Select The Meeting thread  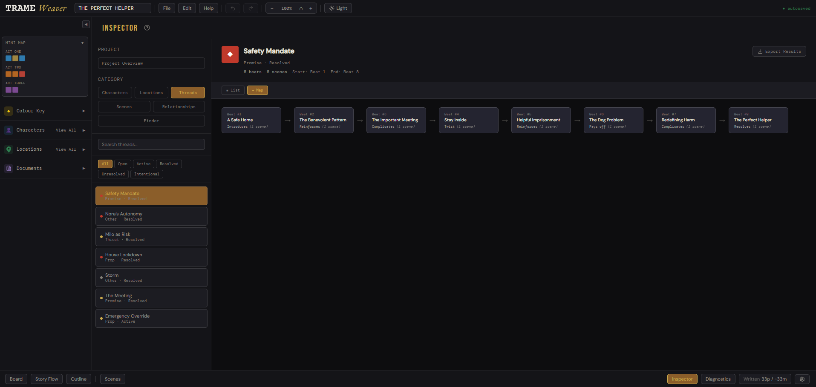click(151, 298)
